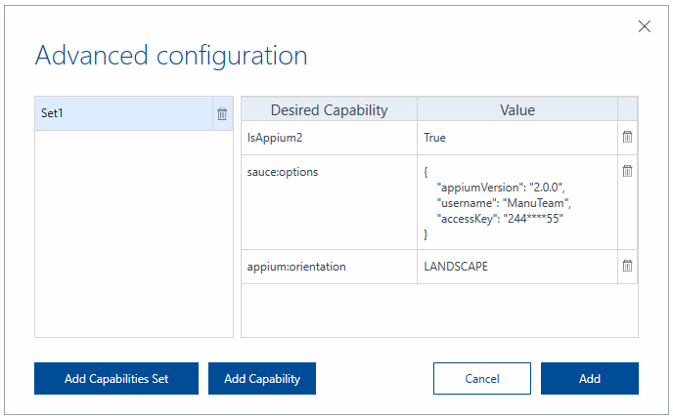
Task: Edit the True value cell
Action: click(x=516, y=138)
